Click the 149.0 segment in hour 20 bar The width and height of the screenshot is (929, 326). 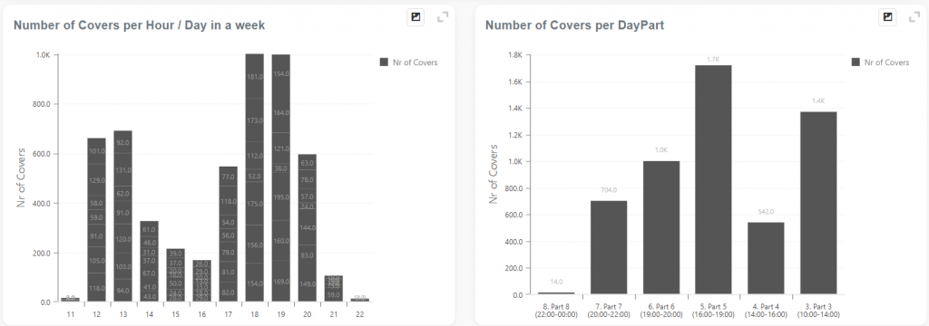[x=307, y=284]
